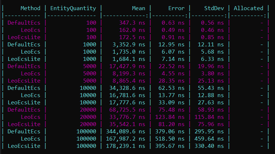Screen dimensions: 275x154
Task: Select the Method column header
Action: point(30,8)
